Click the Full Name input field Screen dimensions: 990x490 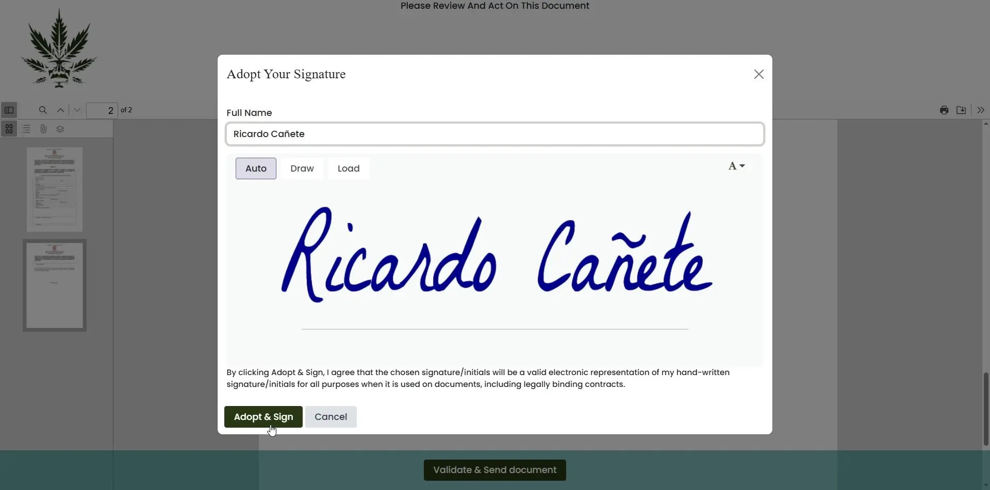494,134
